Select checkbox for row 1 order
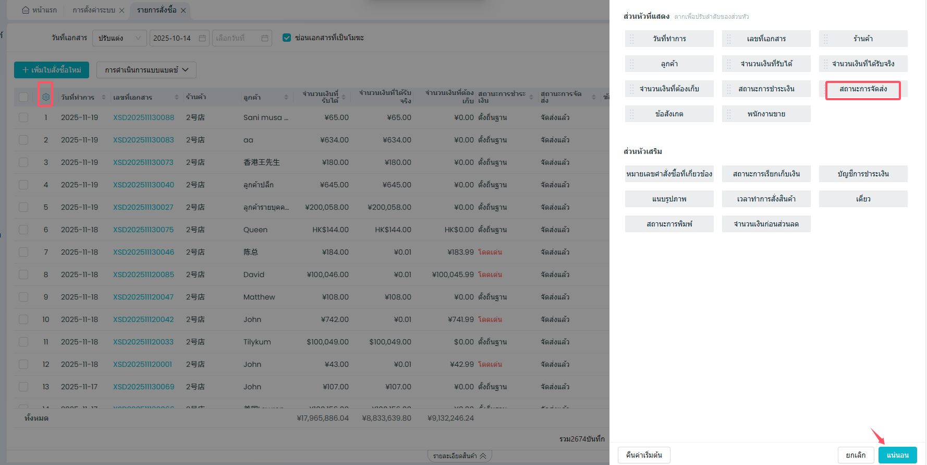The height and width of the screenshot is (465, 927). pos(23,117)
